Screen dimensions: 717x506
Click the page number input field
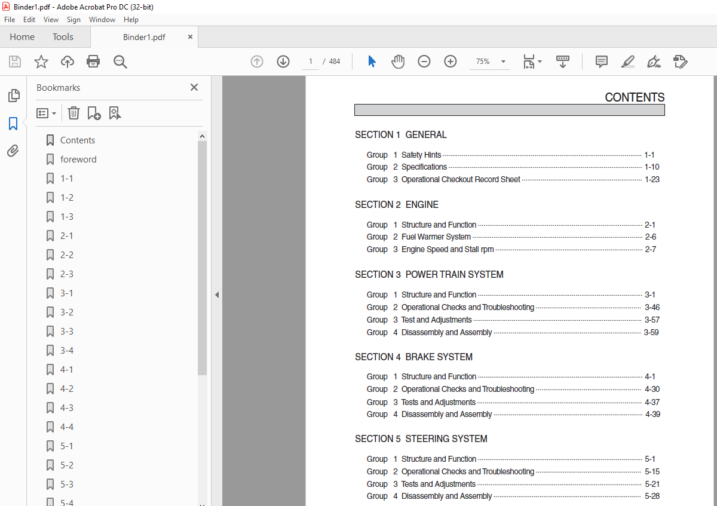click(311, 62)
